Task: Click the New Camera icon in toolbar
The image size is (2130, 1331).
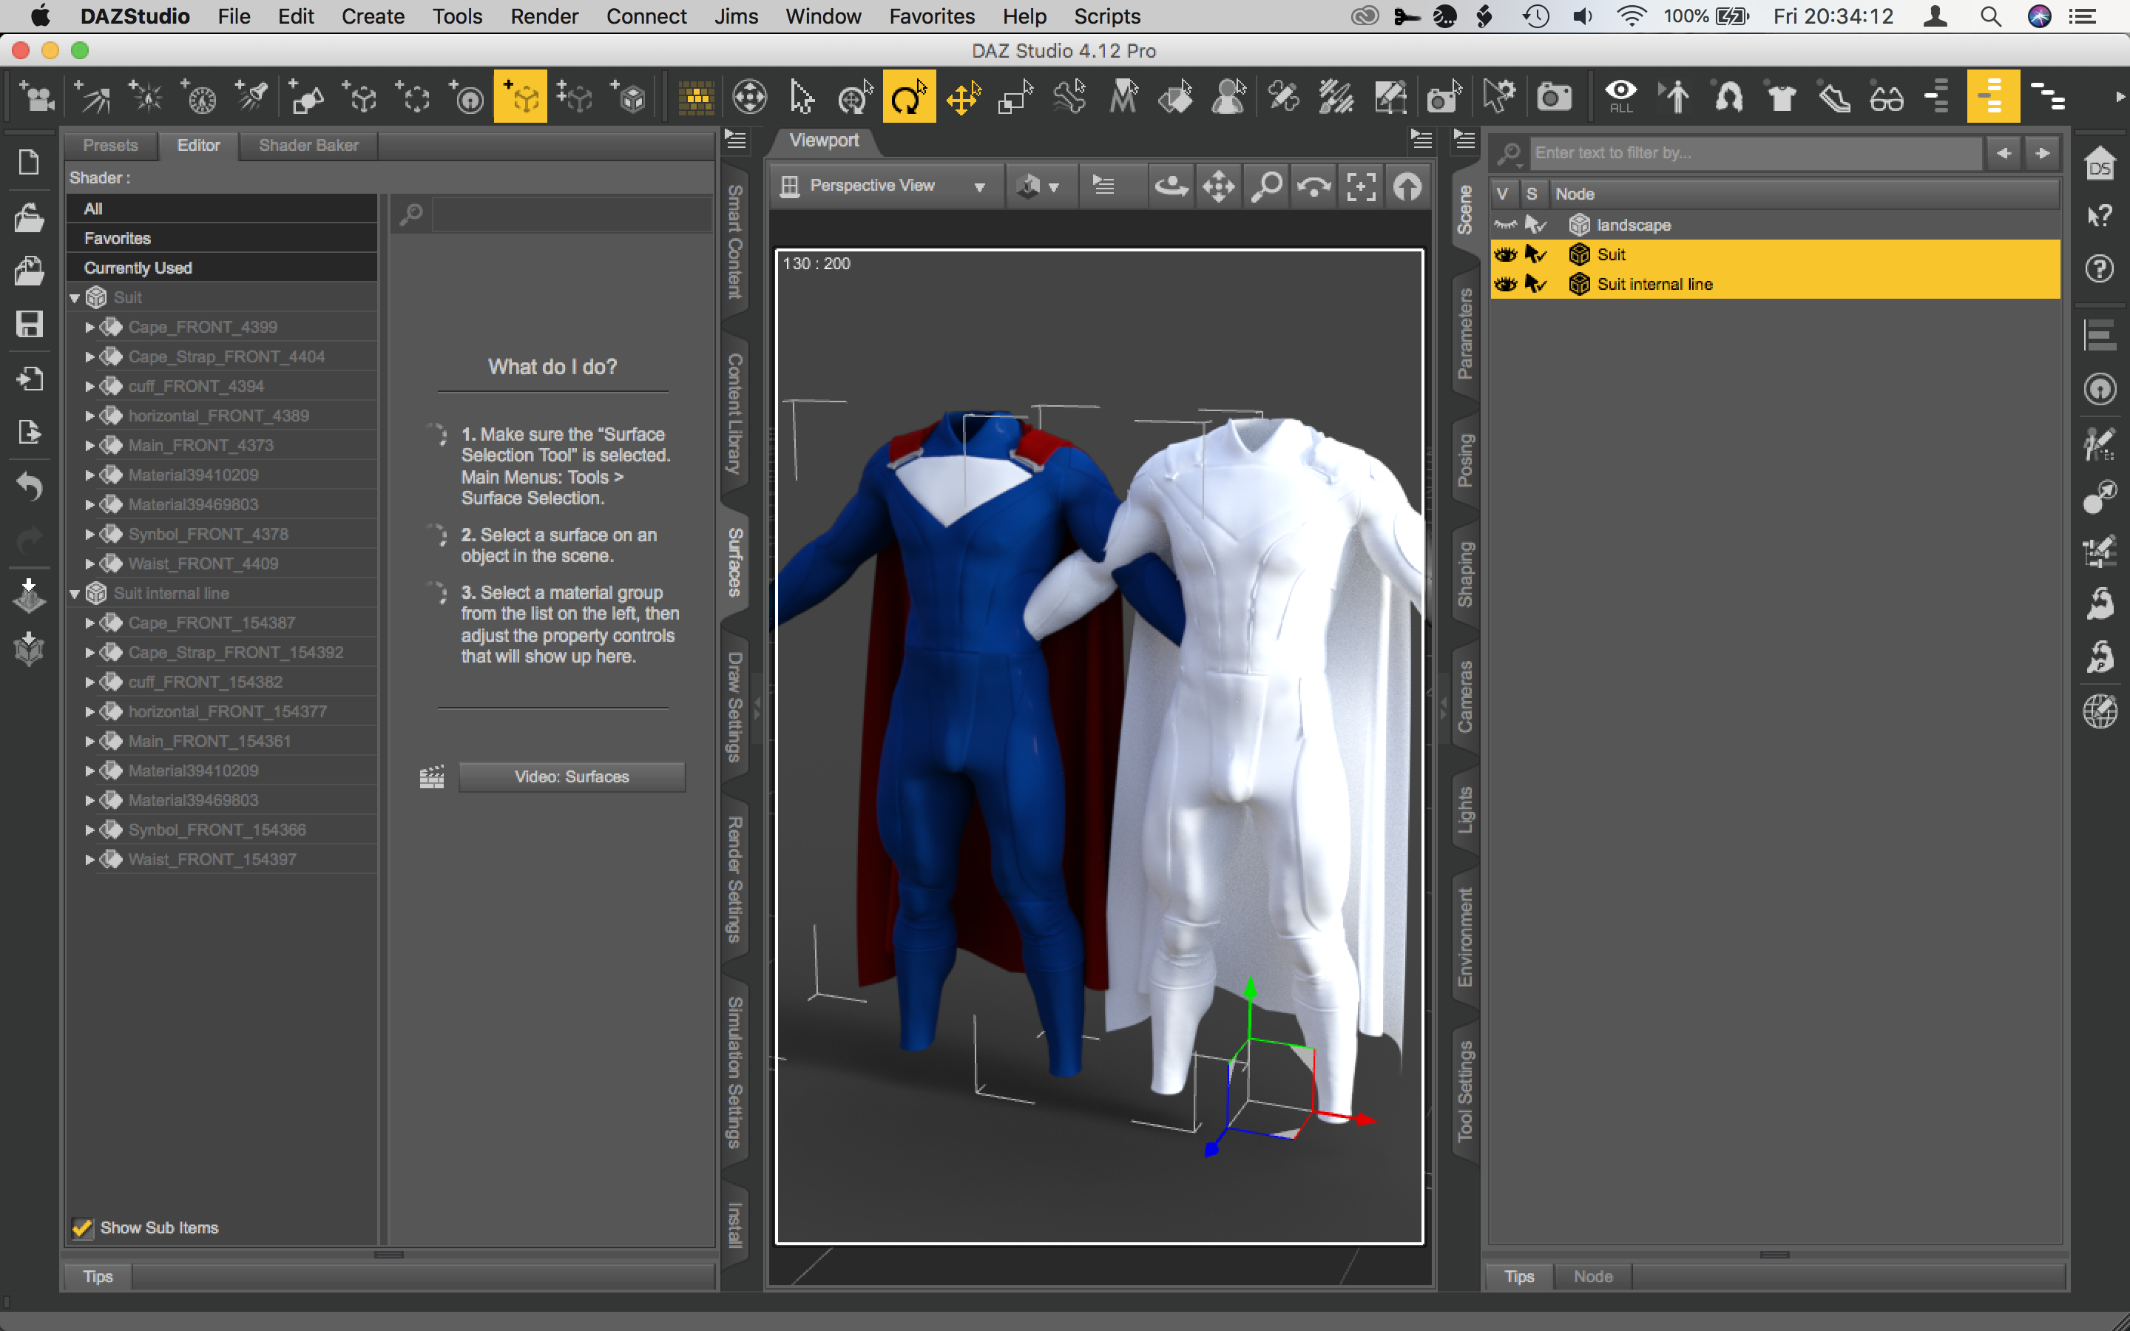Action: (1553, 97)
